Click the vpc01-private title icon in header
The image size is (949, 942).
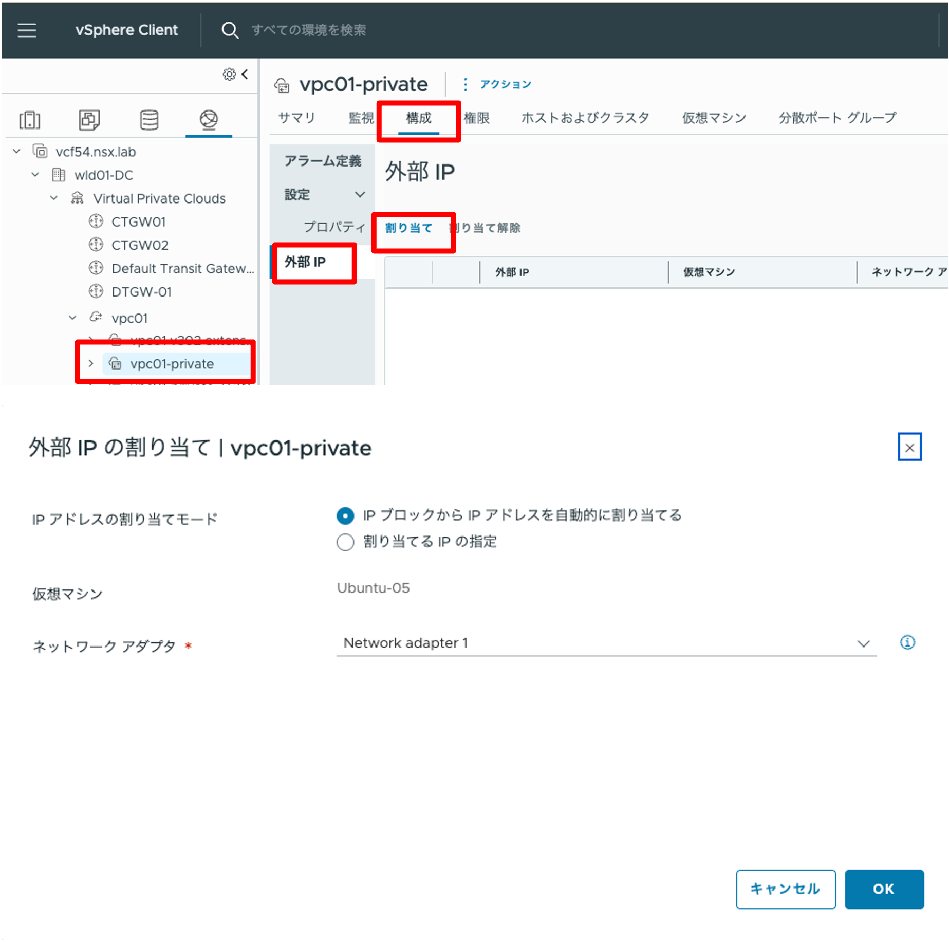pyautogui.click(x=282, y=85)
